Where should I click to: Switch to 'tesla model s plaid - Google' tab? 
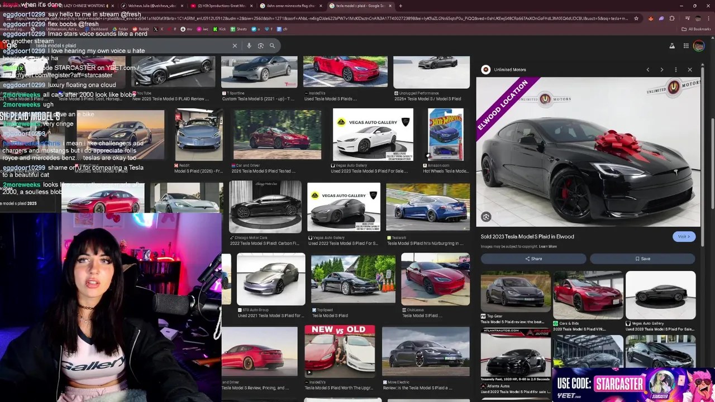pyautogui.click(x=360, y=6)
